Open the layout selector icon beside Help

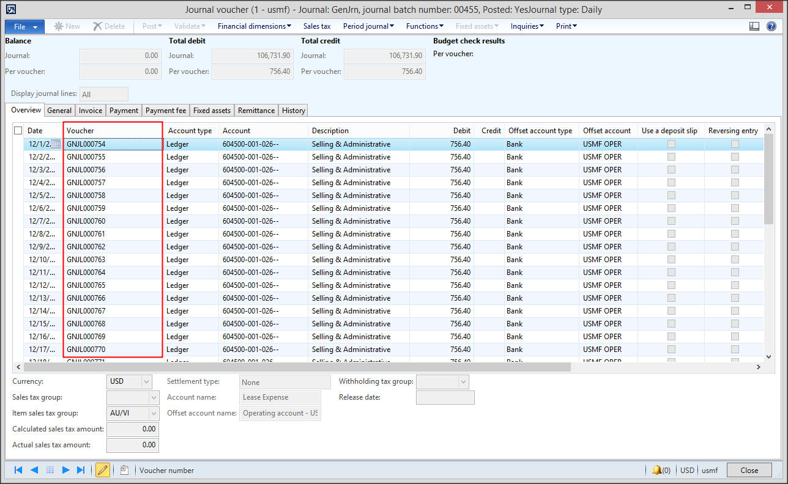pyautogui.click(x=754, y=26)
